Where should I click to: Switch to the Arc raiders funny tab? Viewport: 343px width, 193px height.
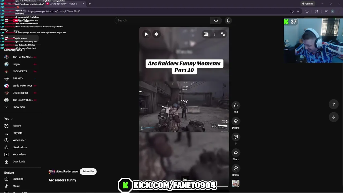(x=64, y=4)
